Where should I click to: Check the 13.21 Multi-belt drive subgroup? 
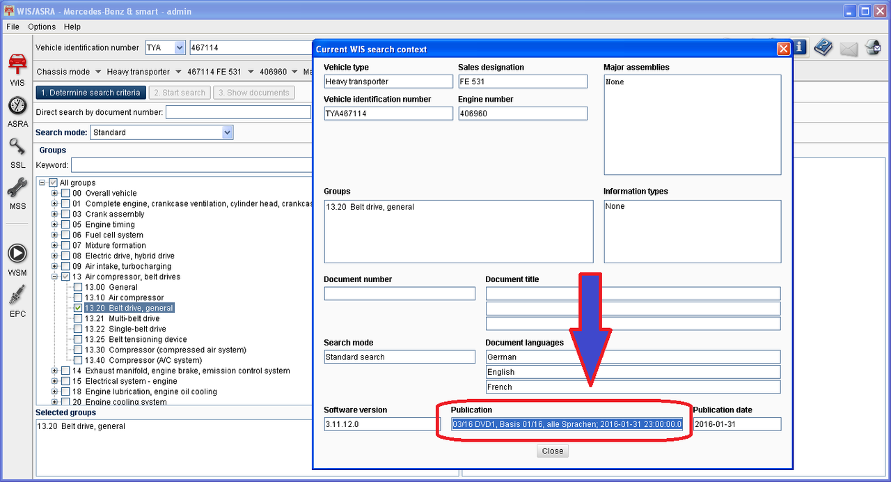pos(78,318)
